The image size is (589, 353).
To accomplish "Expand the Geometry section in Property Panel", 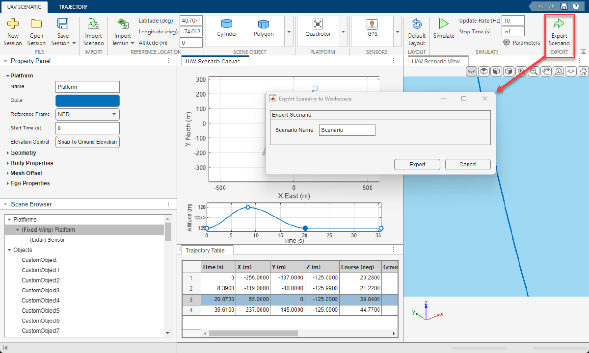I will [x=21, y=153].
